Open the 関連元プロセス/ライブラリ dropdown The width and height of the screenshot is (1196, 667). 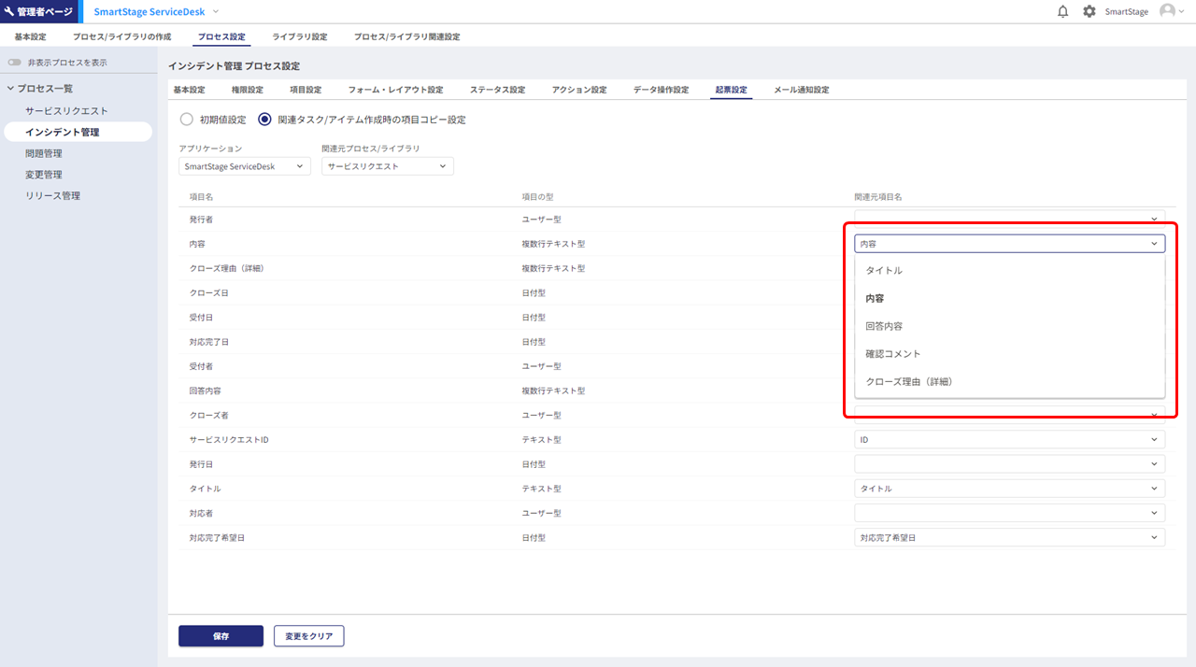pyautogui.click(x=387, y=166)
